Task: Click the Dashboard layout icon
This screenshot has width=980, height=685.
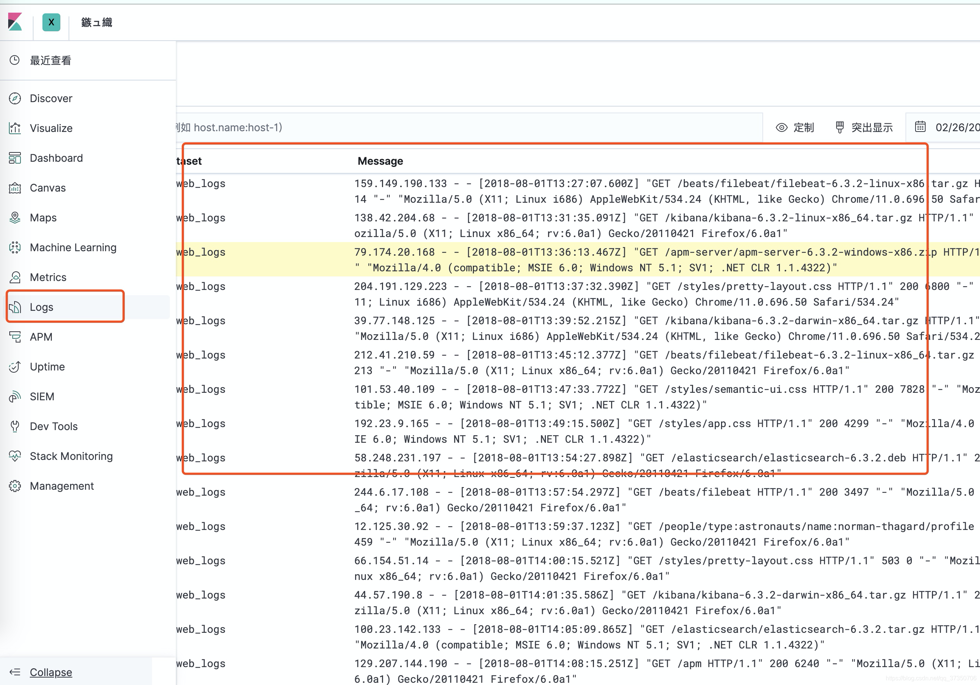Action: (x=15, y=158)
